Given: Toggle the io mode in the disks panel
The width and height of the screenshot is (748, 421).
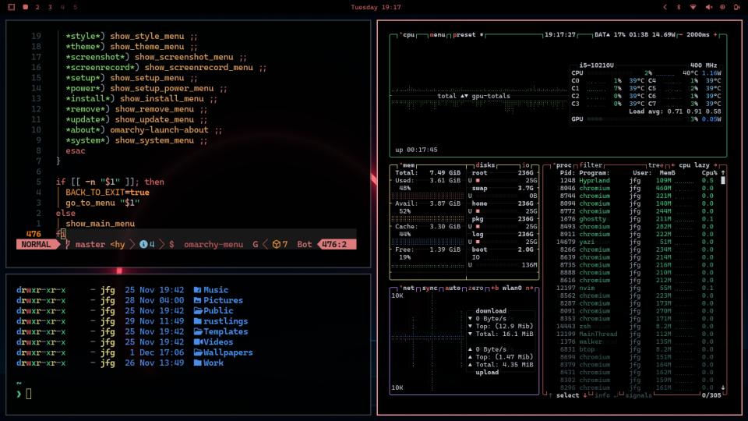Looking at the screenshot, I should (x=526, y=165).
